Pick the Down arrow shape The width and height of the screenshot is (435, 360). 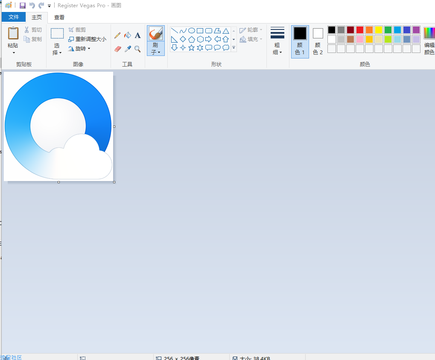(174, 48)
